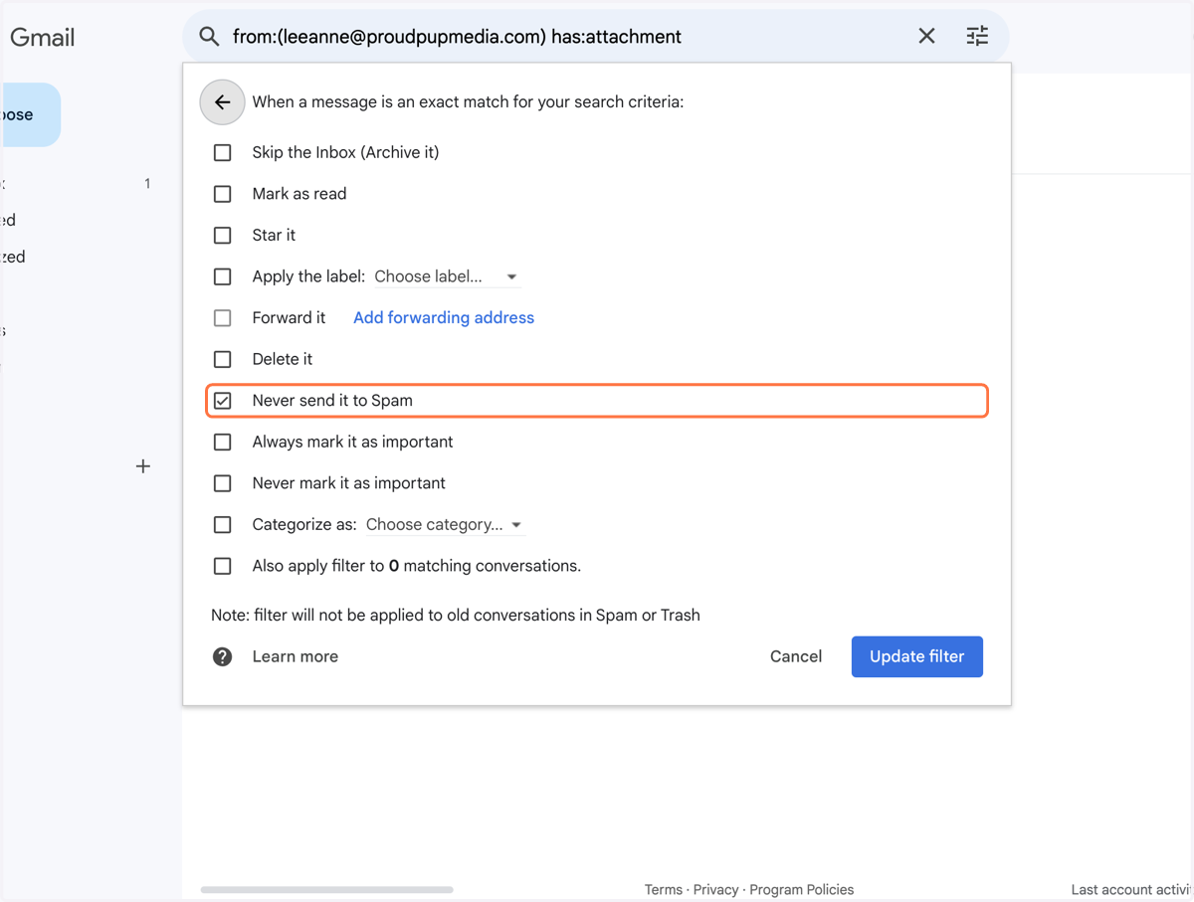Check Also apply filter to matching conversations
This screenshot has height=902, width=1194.
[223, 566]
